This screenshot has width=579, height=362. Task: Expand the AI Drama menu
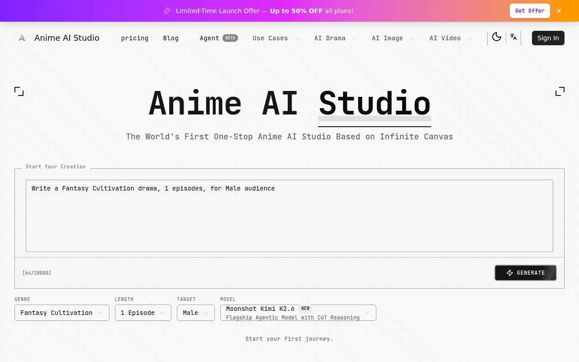pyautogui.click(x=335, y=38)
